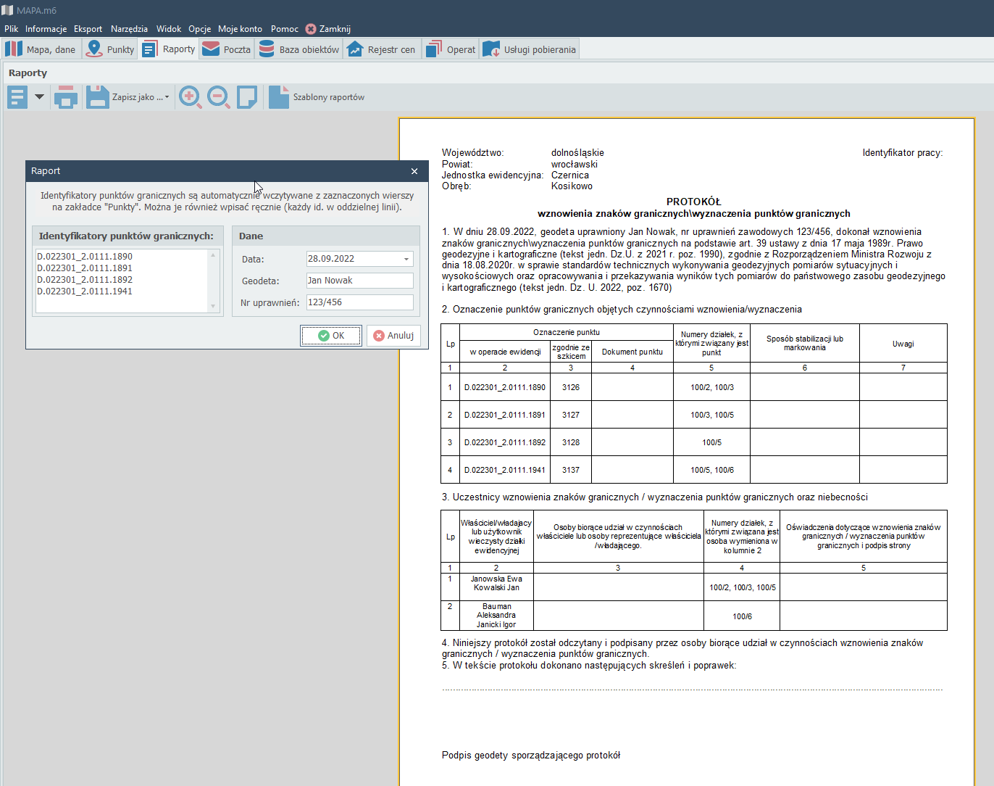Open the Poczta mail tab

[227, 49]
